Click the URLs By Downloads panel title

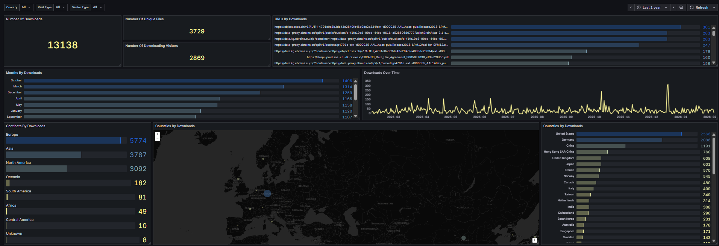tap(291, 19)
